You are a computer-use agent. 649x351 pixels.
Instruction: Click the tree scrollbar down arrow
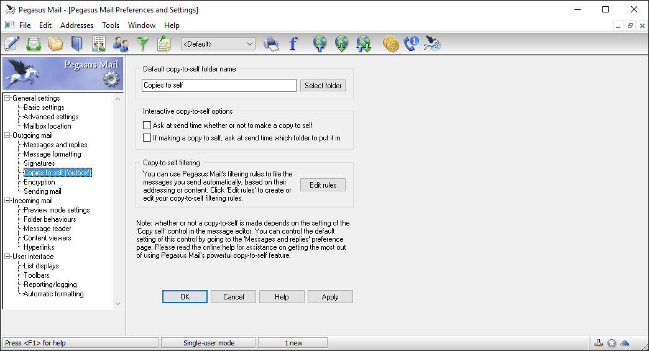point(118,304)
